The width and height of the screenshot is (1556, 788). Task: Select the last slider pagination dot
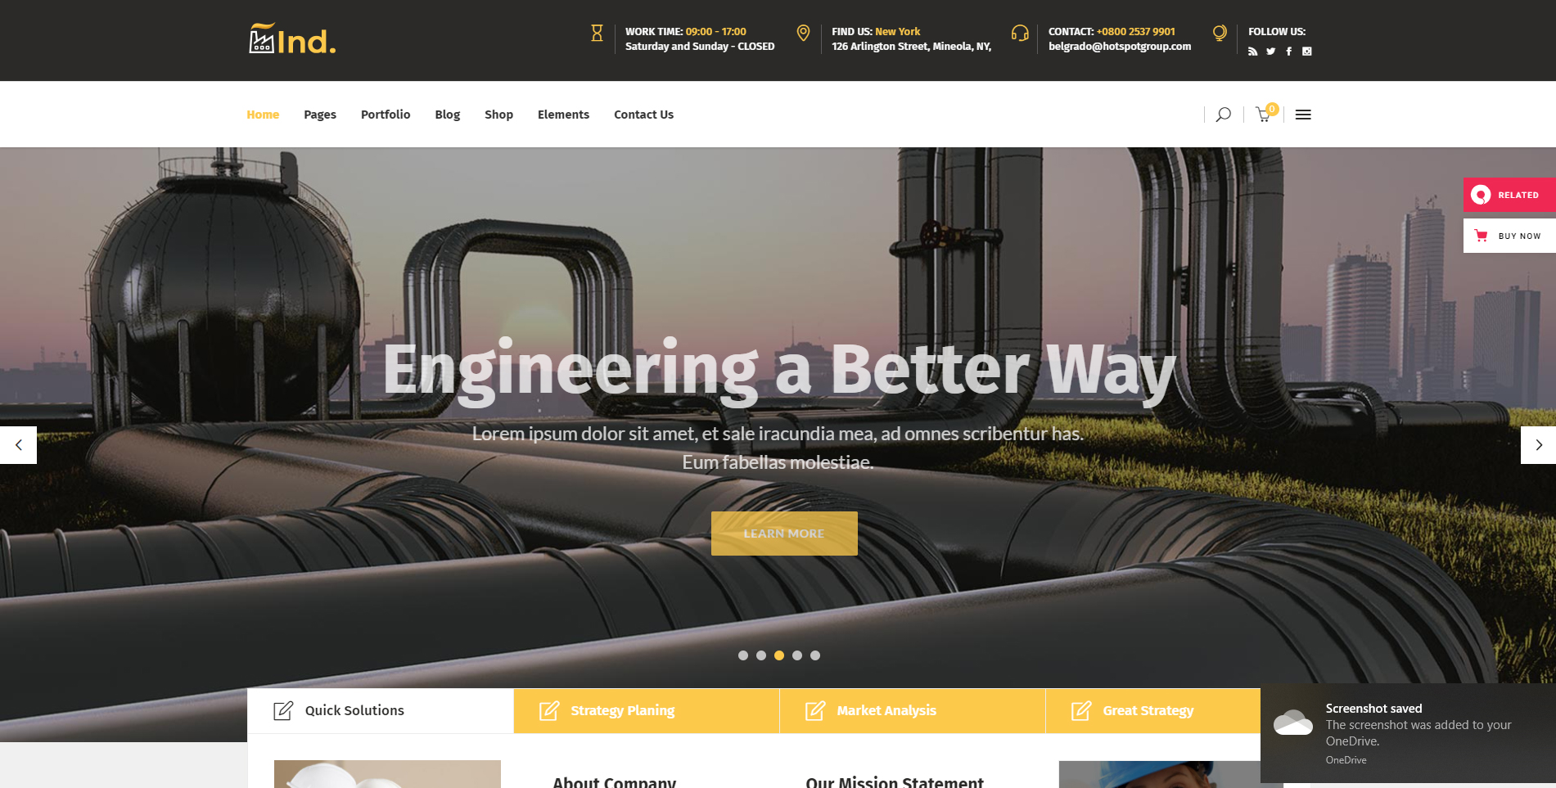tap(815, 655)
